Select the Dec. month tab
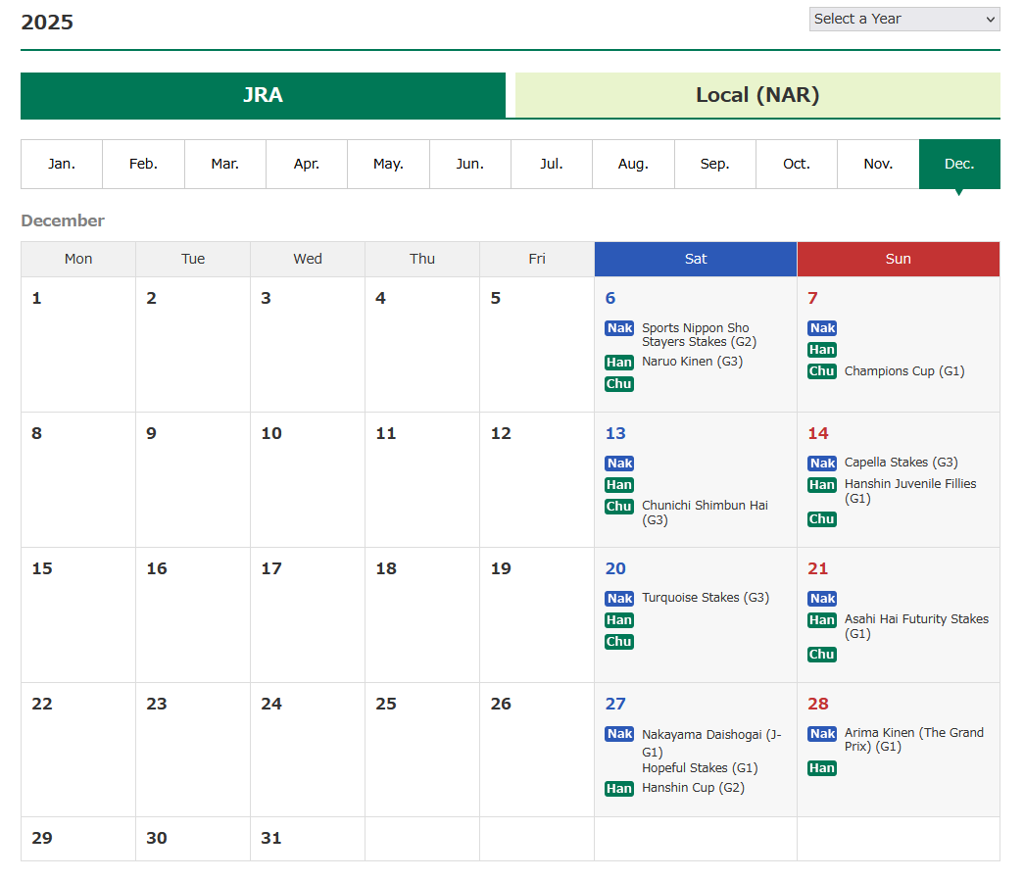1024x880 pixels. (959, 164)
